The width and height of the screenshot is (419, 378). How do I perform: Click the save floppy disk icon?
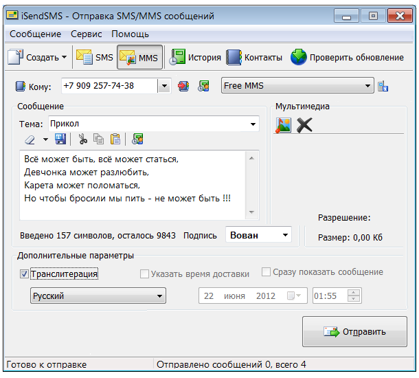60,140
